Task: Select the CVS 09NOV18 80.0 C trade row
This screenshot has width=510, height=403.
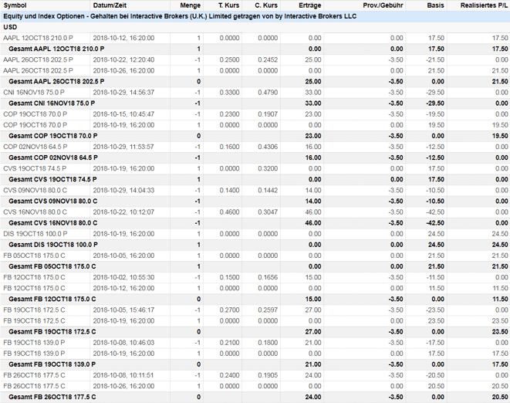Action: tap(255, 191)
